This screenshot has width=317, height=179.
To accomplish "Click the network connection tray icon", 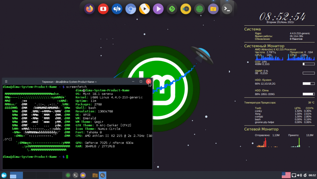I will (294, 175).
